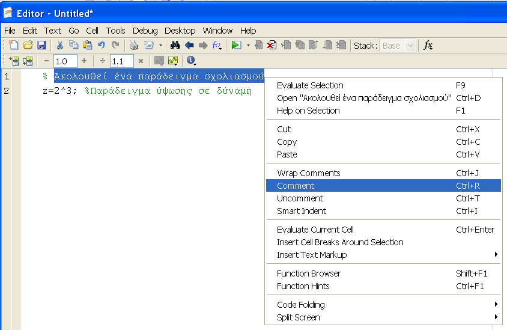Choose Smart Indent in context menu
The image size is (507, 330).
(383, 211)
